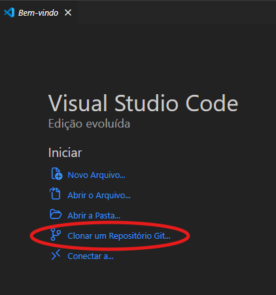This screenshot has width=276, height=295.
Task: Click the remote connection icon beside Conectar
Action: click(x=56, y=255)
